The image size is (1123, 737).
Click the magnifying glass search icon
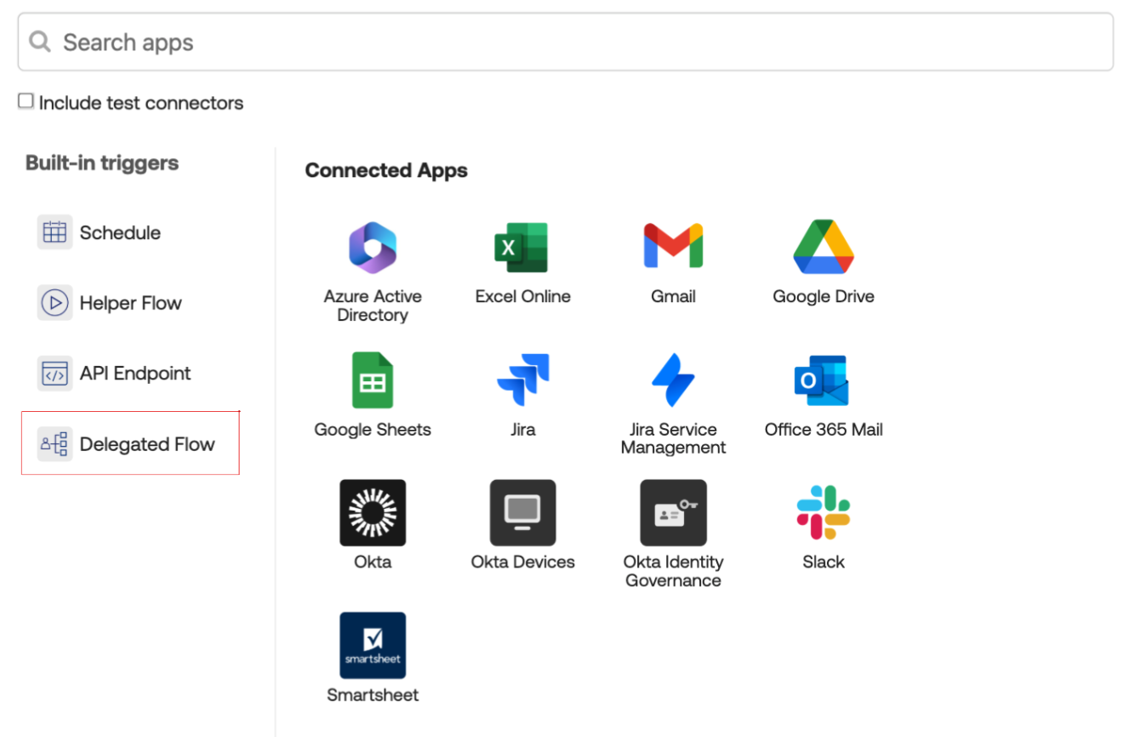[x=40, y=42]
